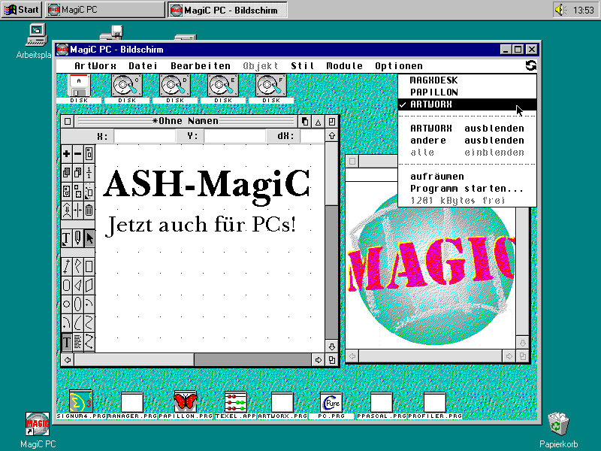
Task: Open MagiC PC desktop shortcut
Action: pos(38,430)
